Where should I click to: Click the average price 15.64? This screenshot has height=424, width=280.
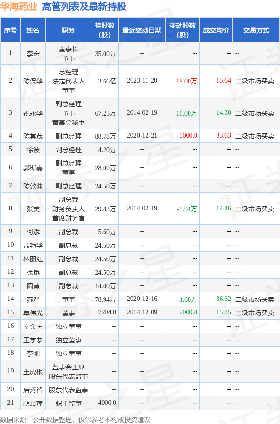(224, 81)
